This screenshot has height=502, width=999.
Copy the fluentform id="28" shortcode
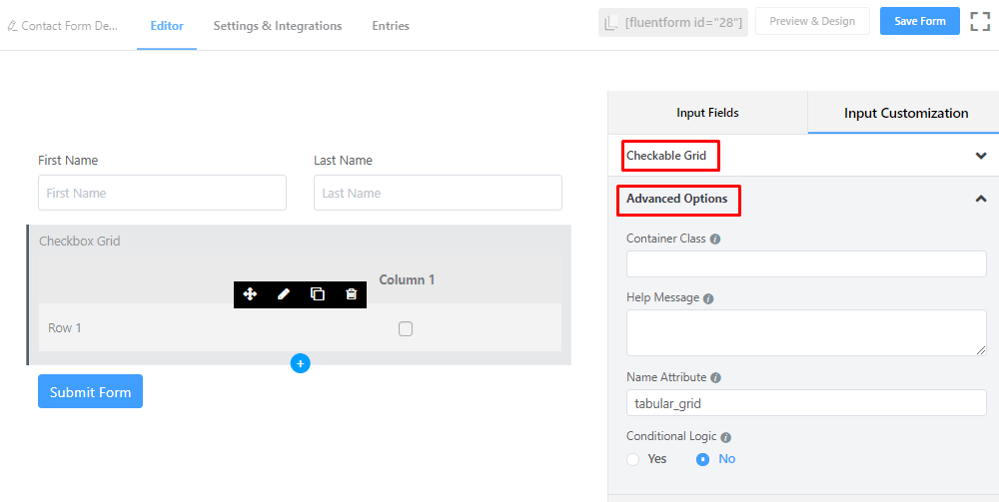tap(672, 22)
